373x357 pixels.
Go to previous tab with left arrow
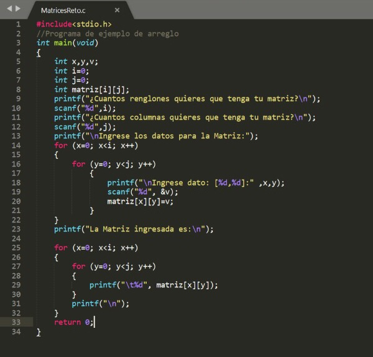(x=9, y=9)
